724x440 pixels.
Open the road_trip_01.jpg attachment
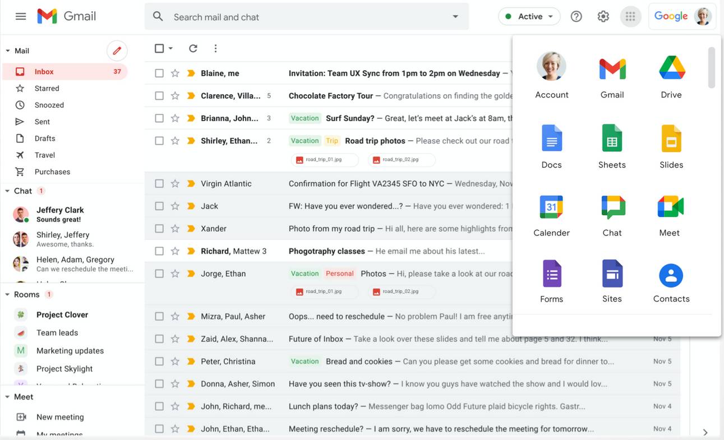click(x=325, y=160)
